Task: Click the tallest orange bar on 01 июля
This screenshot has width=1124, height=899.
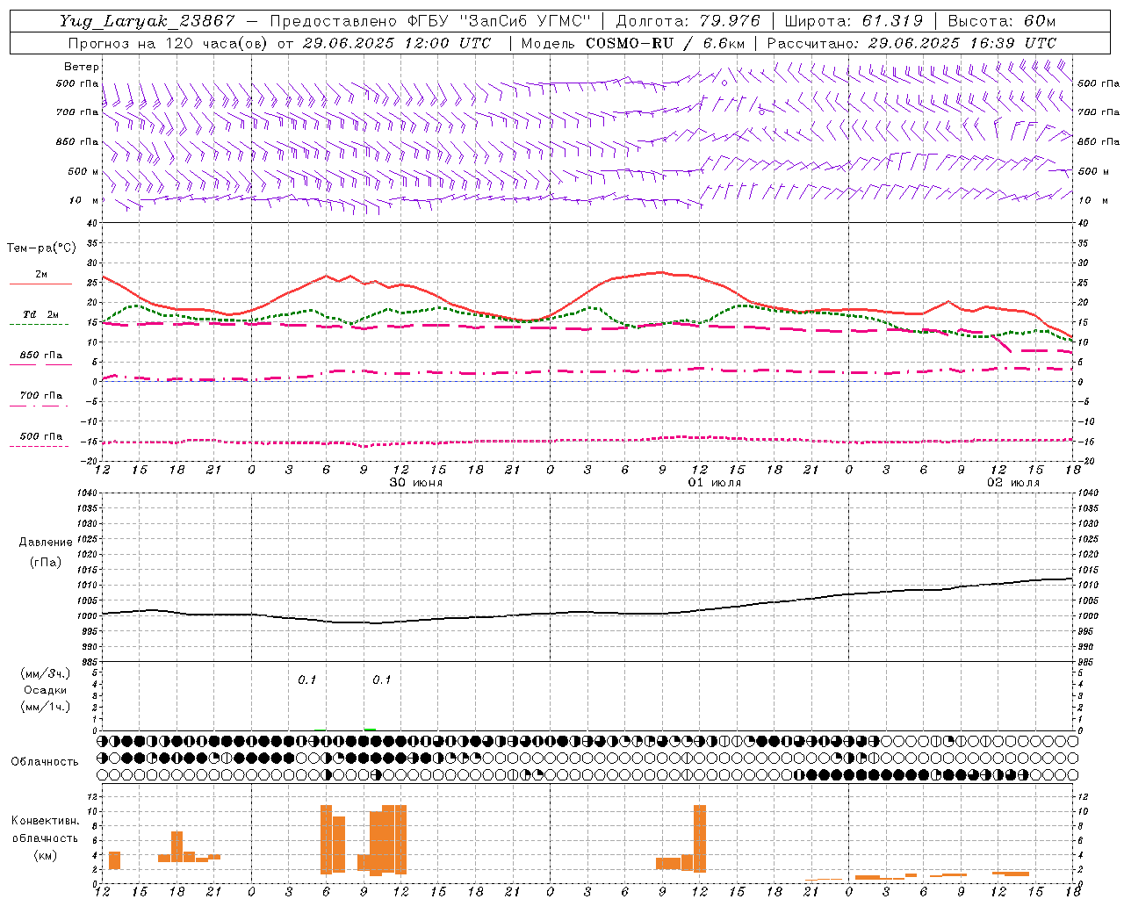Action: pos(700,838)
